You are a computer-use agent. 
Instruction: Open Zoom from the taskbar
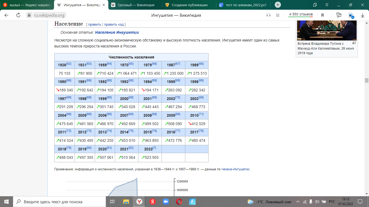[166, 202]
